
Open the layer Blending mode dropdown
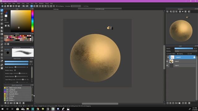pos(186,51)
